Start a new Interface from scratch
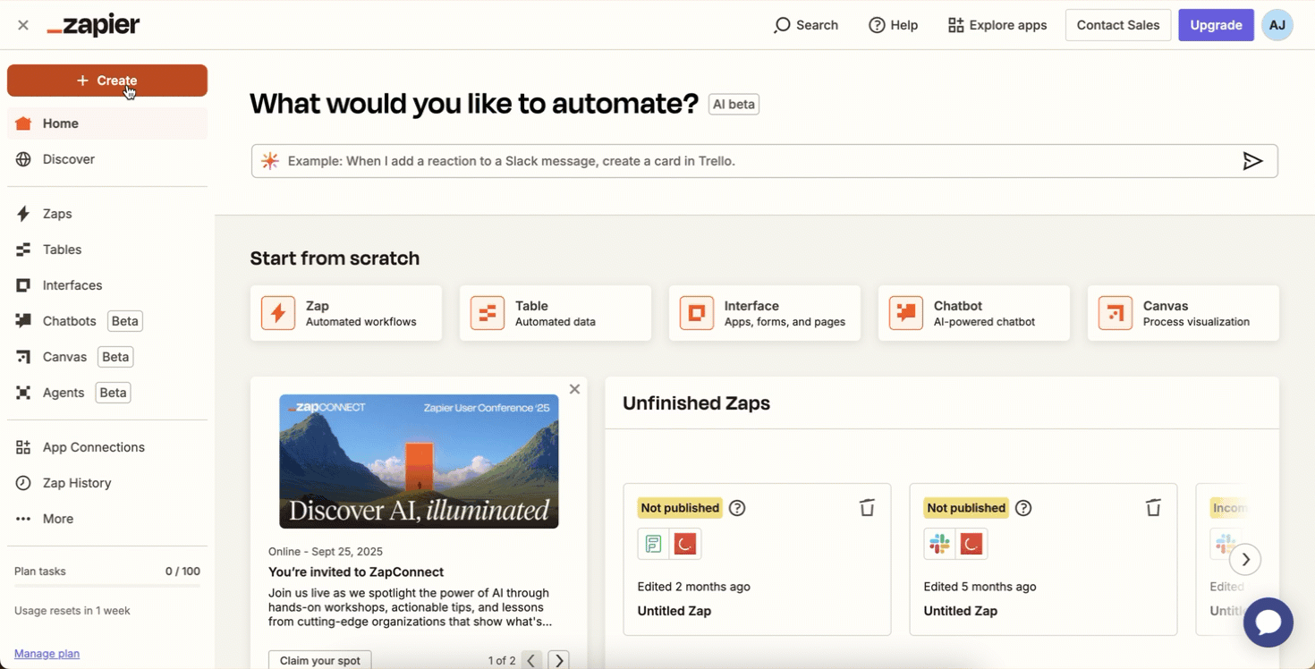The image size is (1315, 669). tap(765, 313)
